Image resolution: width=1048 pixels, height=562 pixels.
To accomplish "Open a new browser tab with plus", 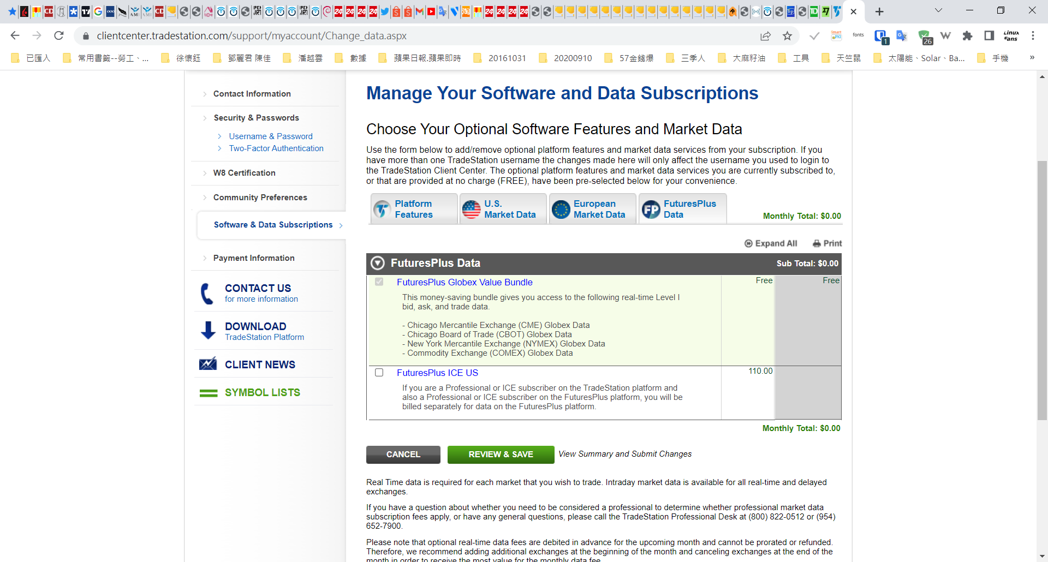I will (x=879, y=11).
